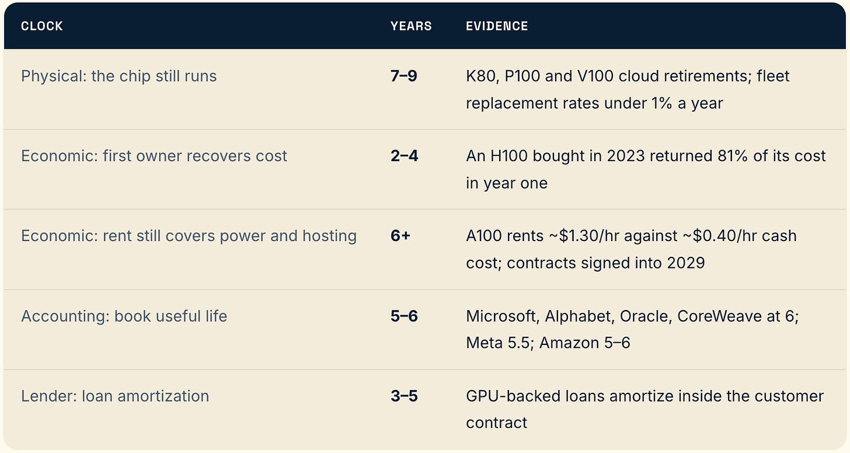
Task: Click the 3–5 years value
Action: [x=405, y=396]
